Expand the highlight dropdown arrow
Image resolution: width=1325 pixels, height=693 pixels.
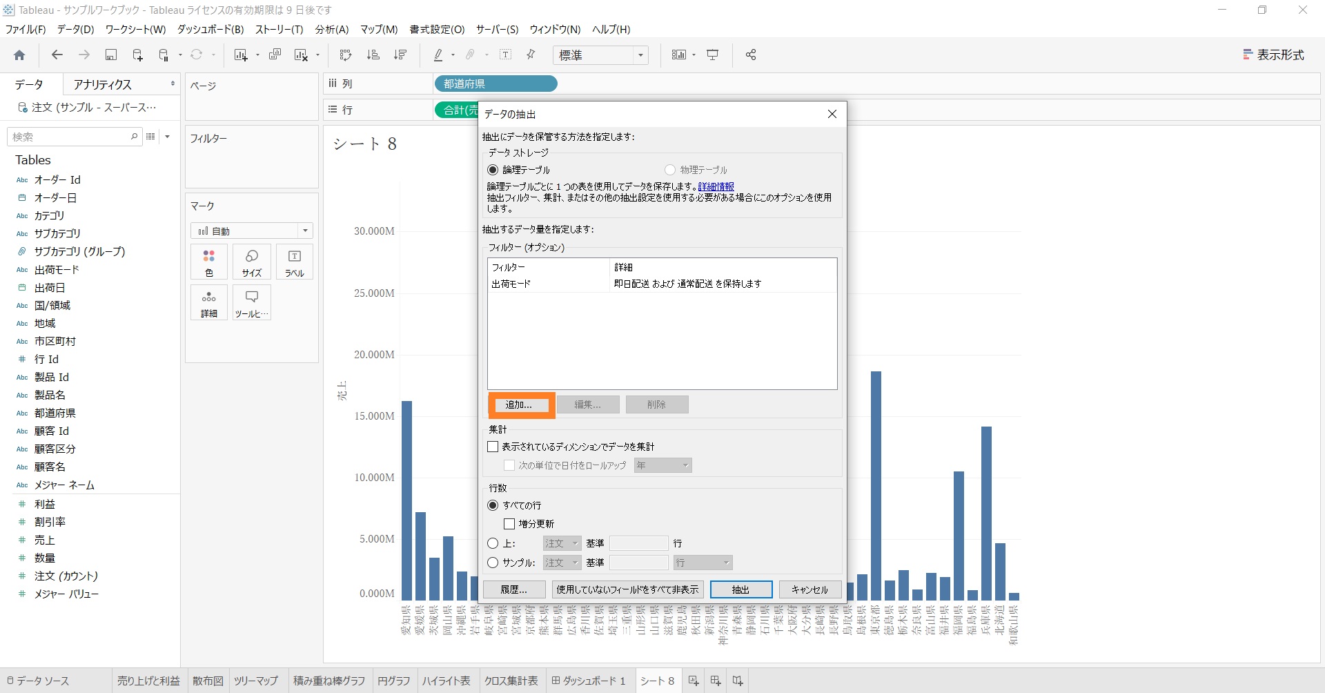coord(453,55)
